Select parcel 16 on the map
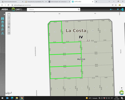125x100 pixels. click(x=93, y=30)
